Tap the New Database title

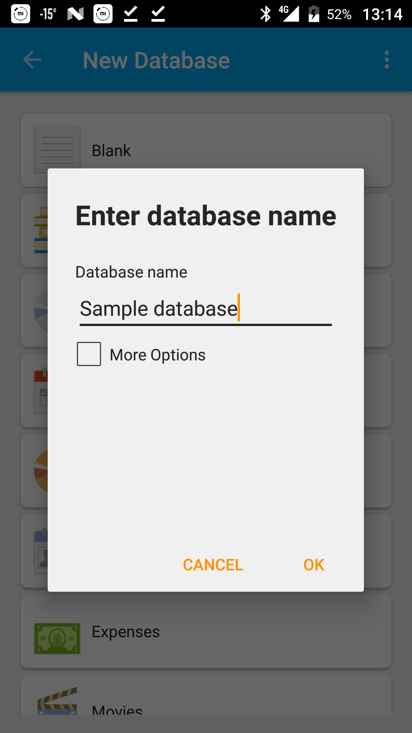[156, 60]
